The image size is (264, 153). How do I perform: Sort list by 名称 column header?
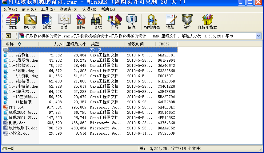(12, 44)
